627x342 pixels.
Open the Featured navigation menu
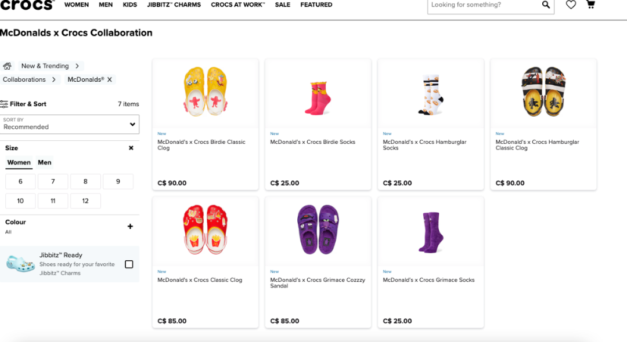(316, 5)
